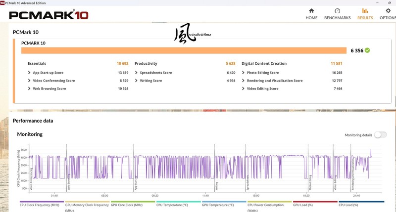
Task: Expand Photo Editing Score details
Action: 244,73
